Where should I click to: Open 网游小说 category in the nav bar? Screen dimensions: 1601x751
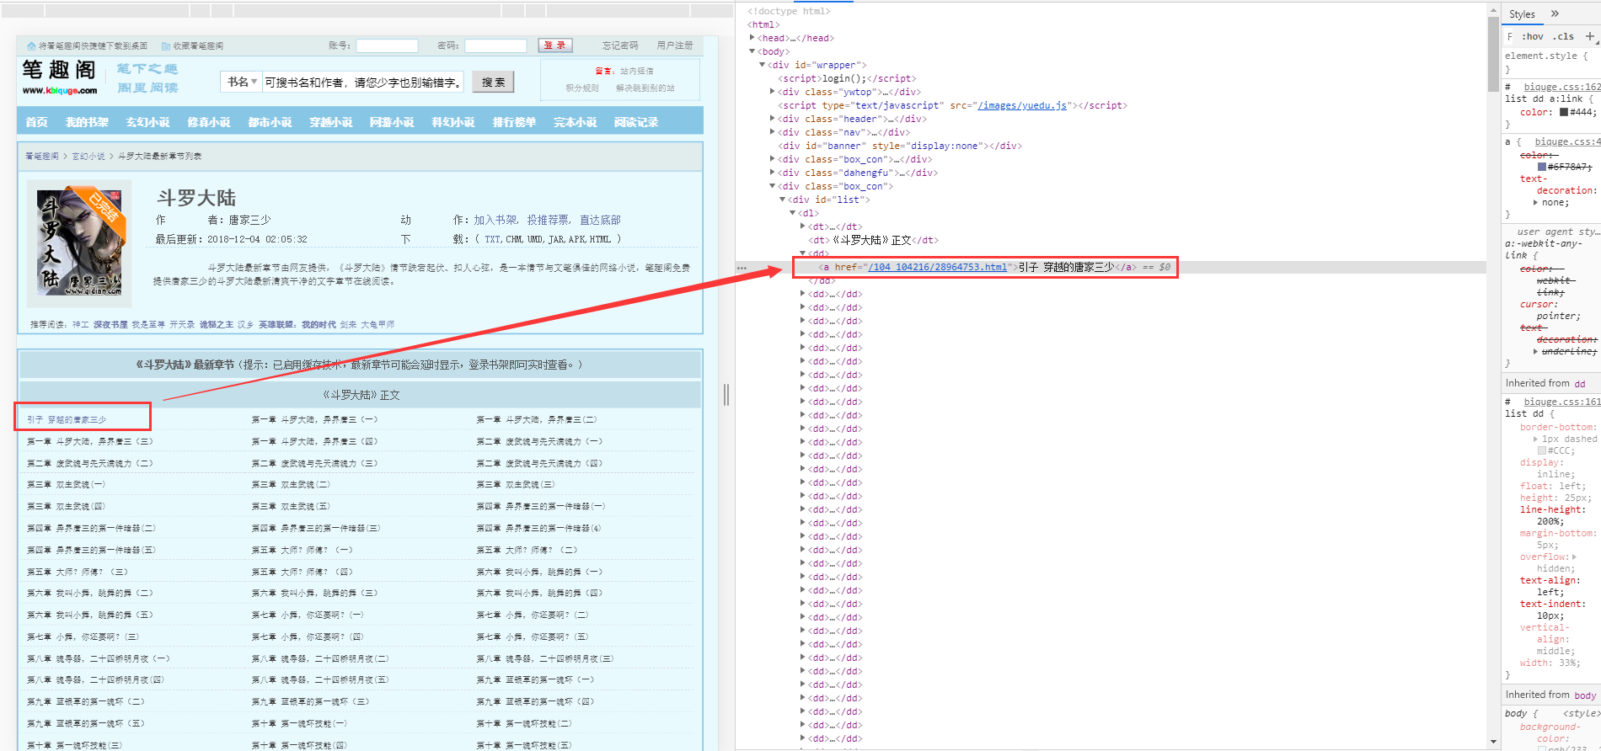(x=392, y=122)
